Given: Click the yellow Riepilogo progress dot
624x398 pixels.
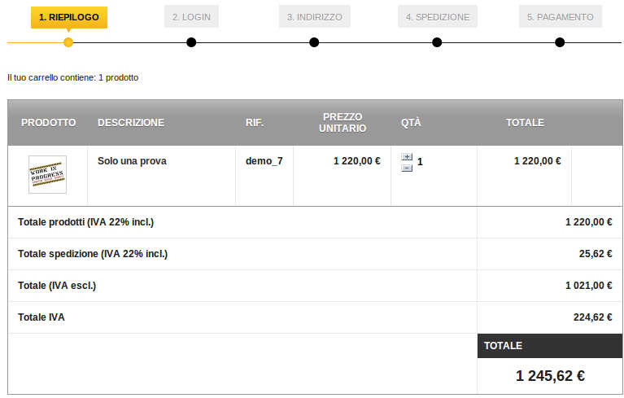Looking at the screenshot, I should (68, 42).
